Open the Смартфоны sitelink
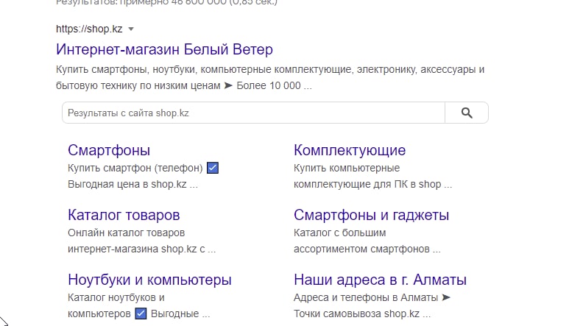Viewport: 583px width, 326px height. (x=109, y=150)
